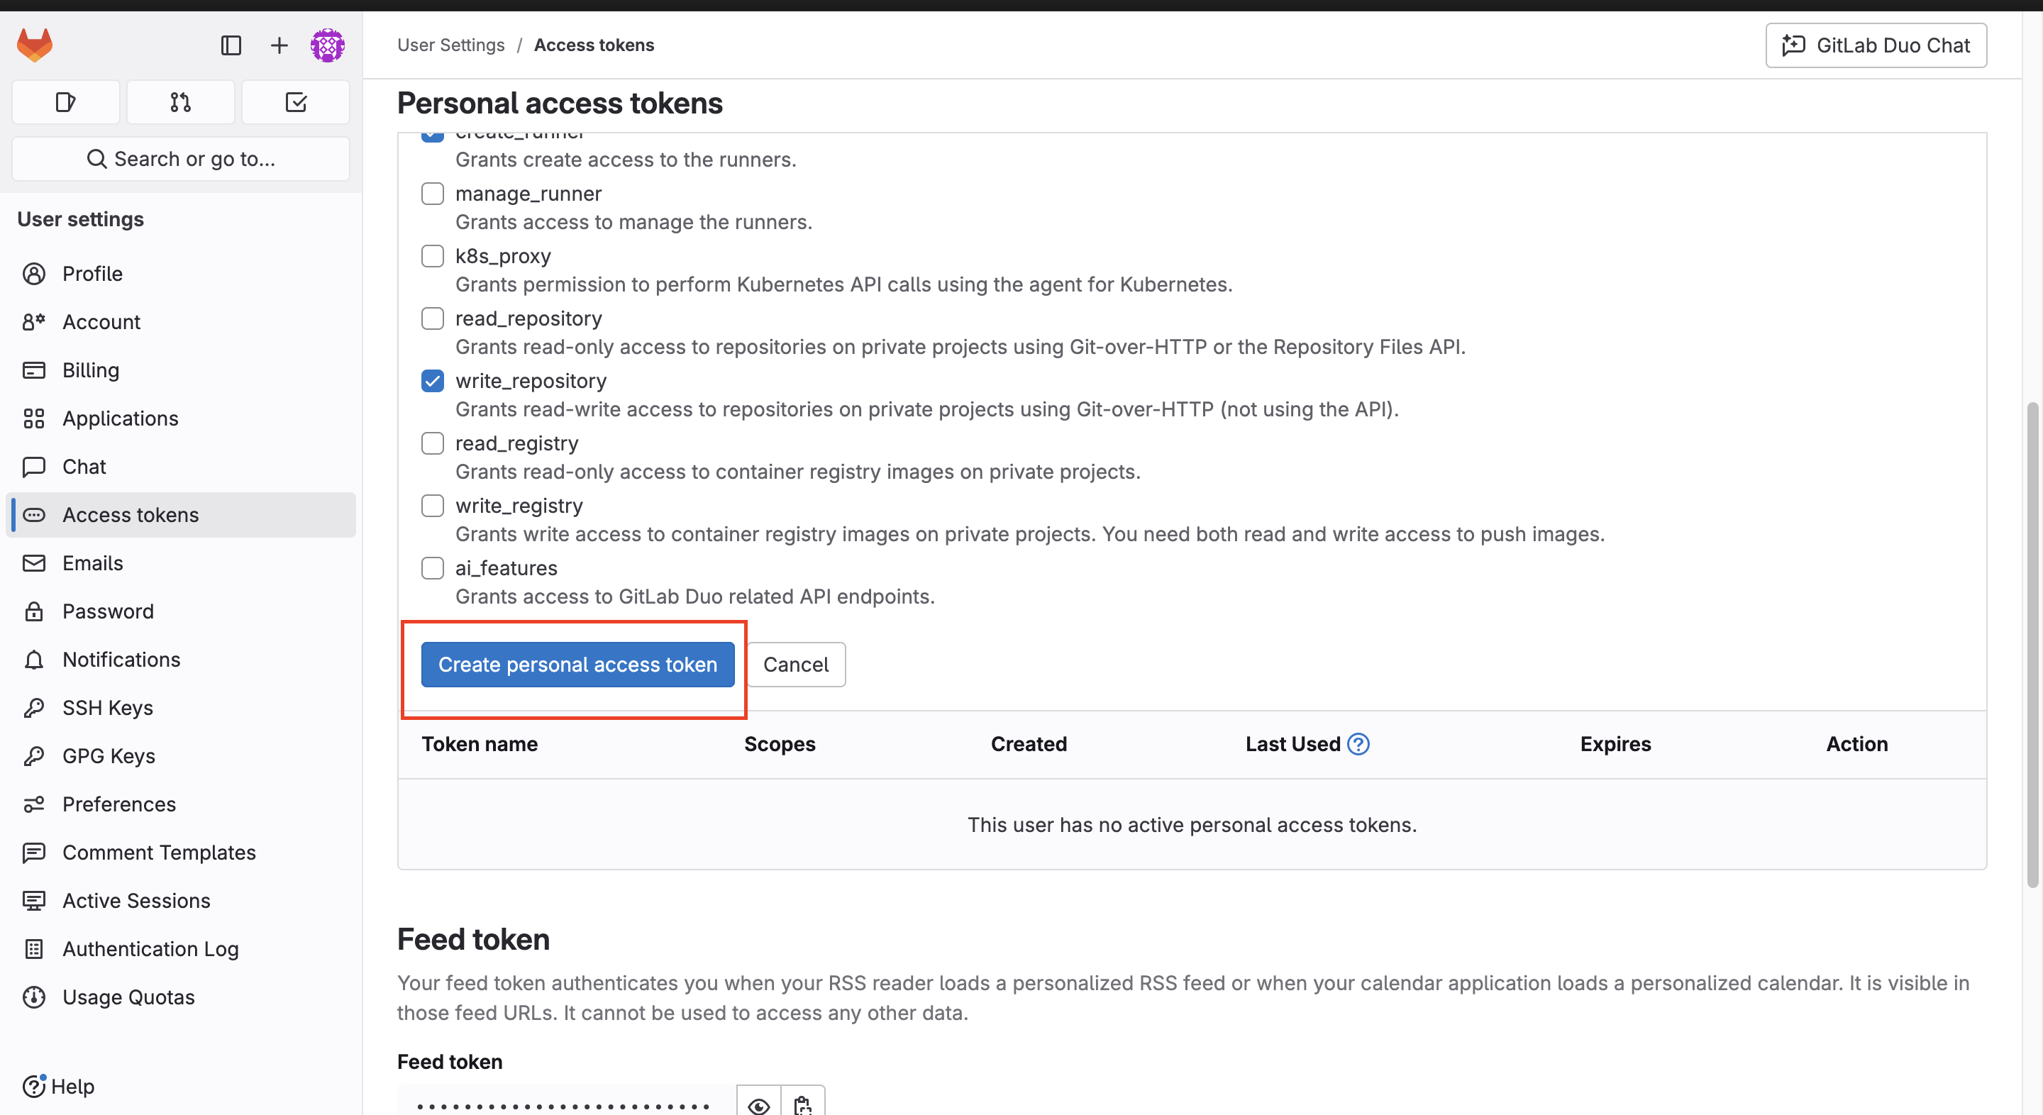This screenshot has width=2043, height=1115.
Task: Click the Last Used help icon
Action: pos(1358,744)
